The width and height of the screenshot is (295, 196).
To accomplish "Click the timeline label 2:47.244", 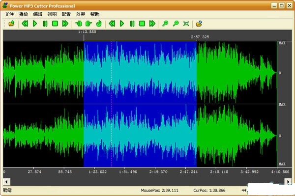I will tap(189, 172).
